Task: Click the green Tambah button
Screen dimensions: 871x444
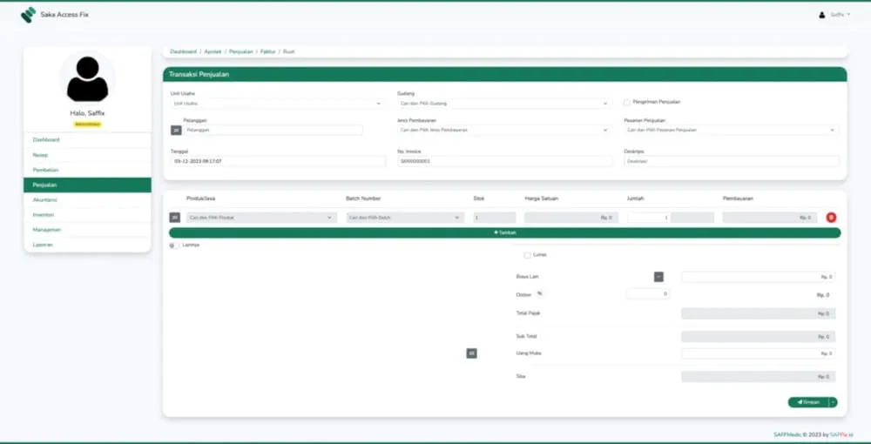Action: point(504,232)
